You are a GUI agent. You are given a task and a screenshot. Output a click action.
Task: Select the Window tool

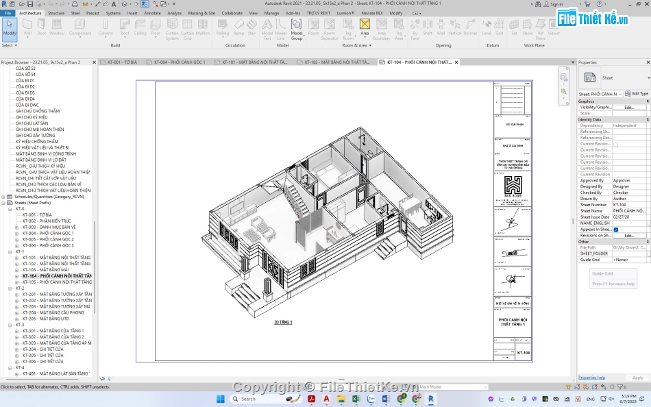56,28
